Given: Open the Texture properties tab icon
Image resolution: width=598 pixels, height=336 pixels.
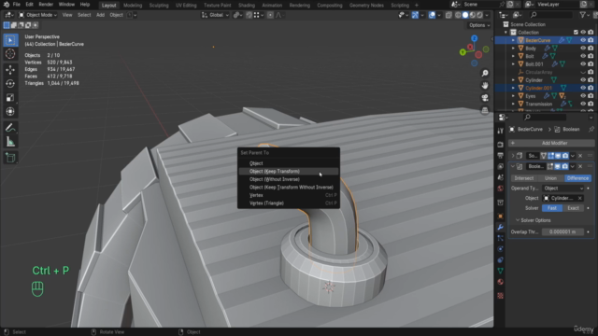Looking at the screenshot, I should [x=501, y=296].
